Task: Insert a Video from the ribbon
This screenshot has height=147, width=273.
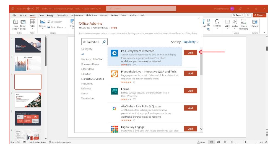Action: (227, 24)
